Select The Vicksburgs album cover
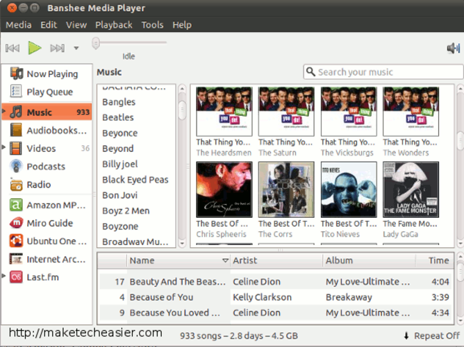The height and width of the screenshot is (347, 464). click(349, 112)
